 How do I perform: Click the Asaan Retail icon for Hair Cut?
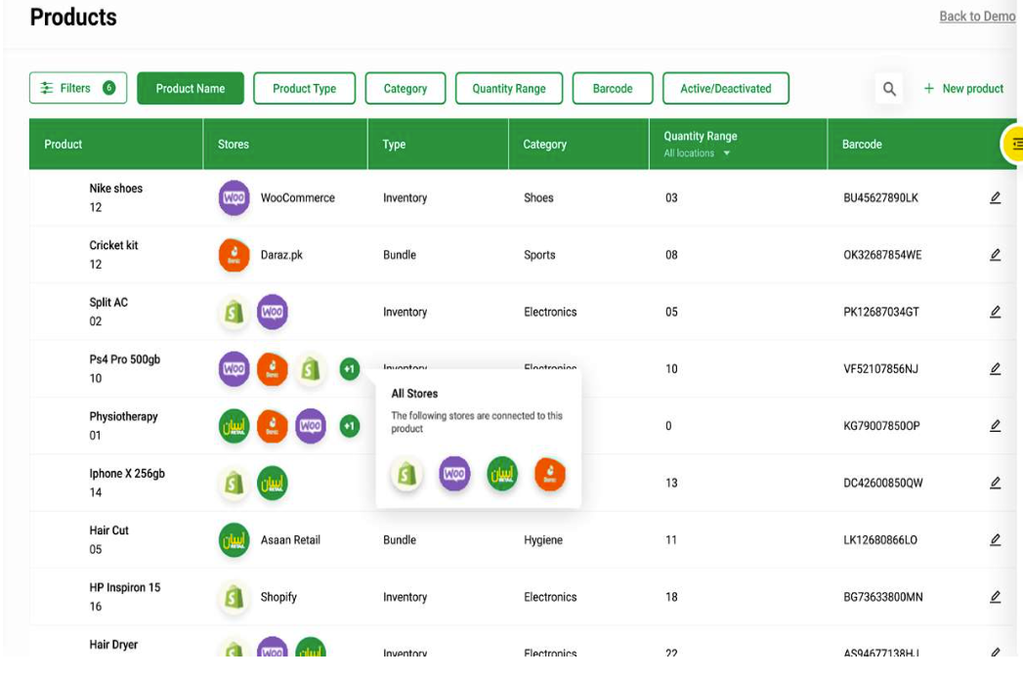click(x=234, y=539)
